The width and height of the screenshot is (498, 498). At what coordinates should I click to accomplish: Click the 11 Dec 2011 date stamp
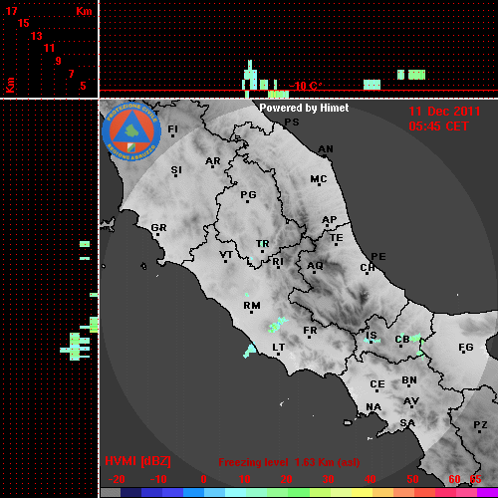pyautogui.click(x=444, y=112)
